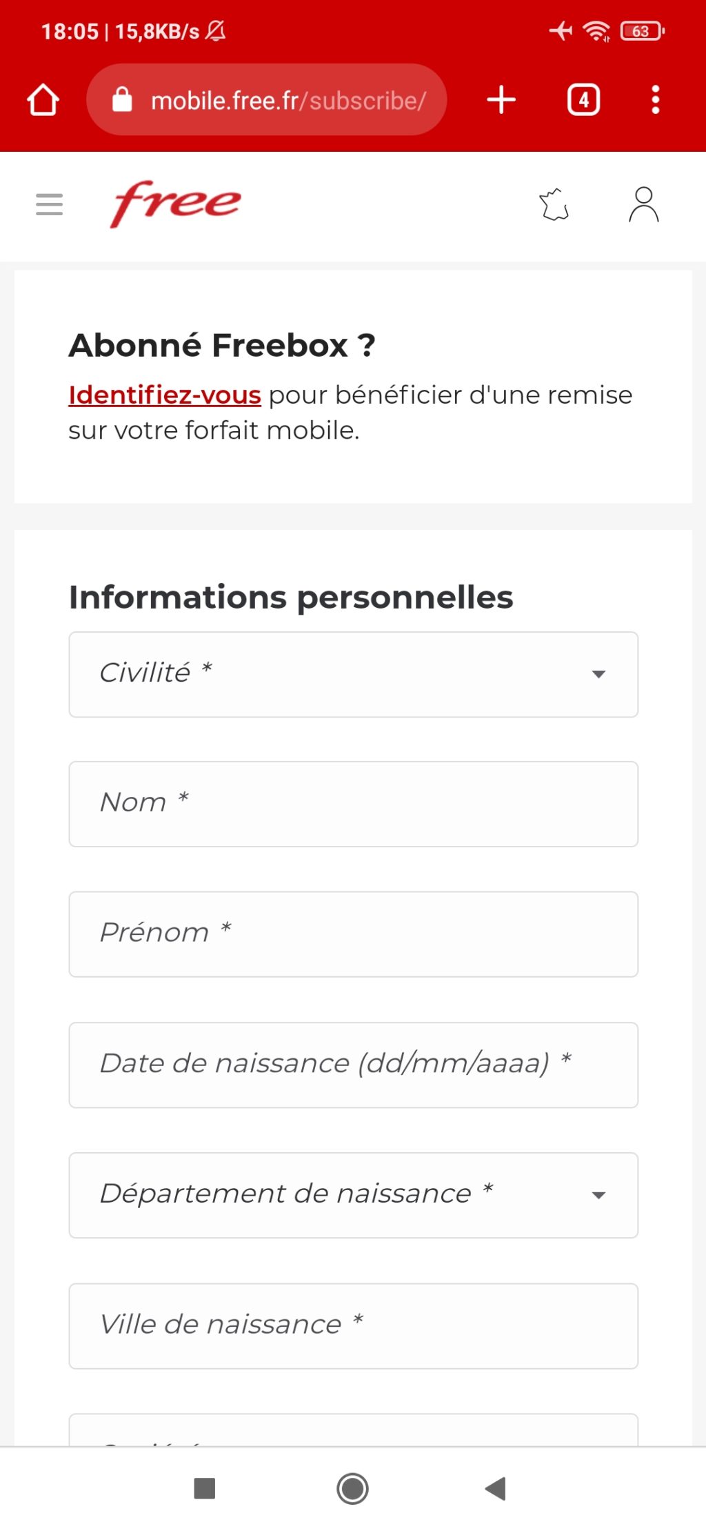Open the user account icon
706x1531 pixels.
[x=643, y=205]
